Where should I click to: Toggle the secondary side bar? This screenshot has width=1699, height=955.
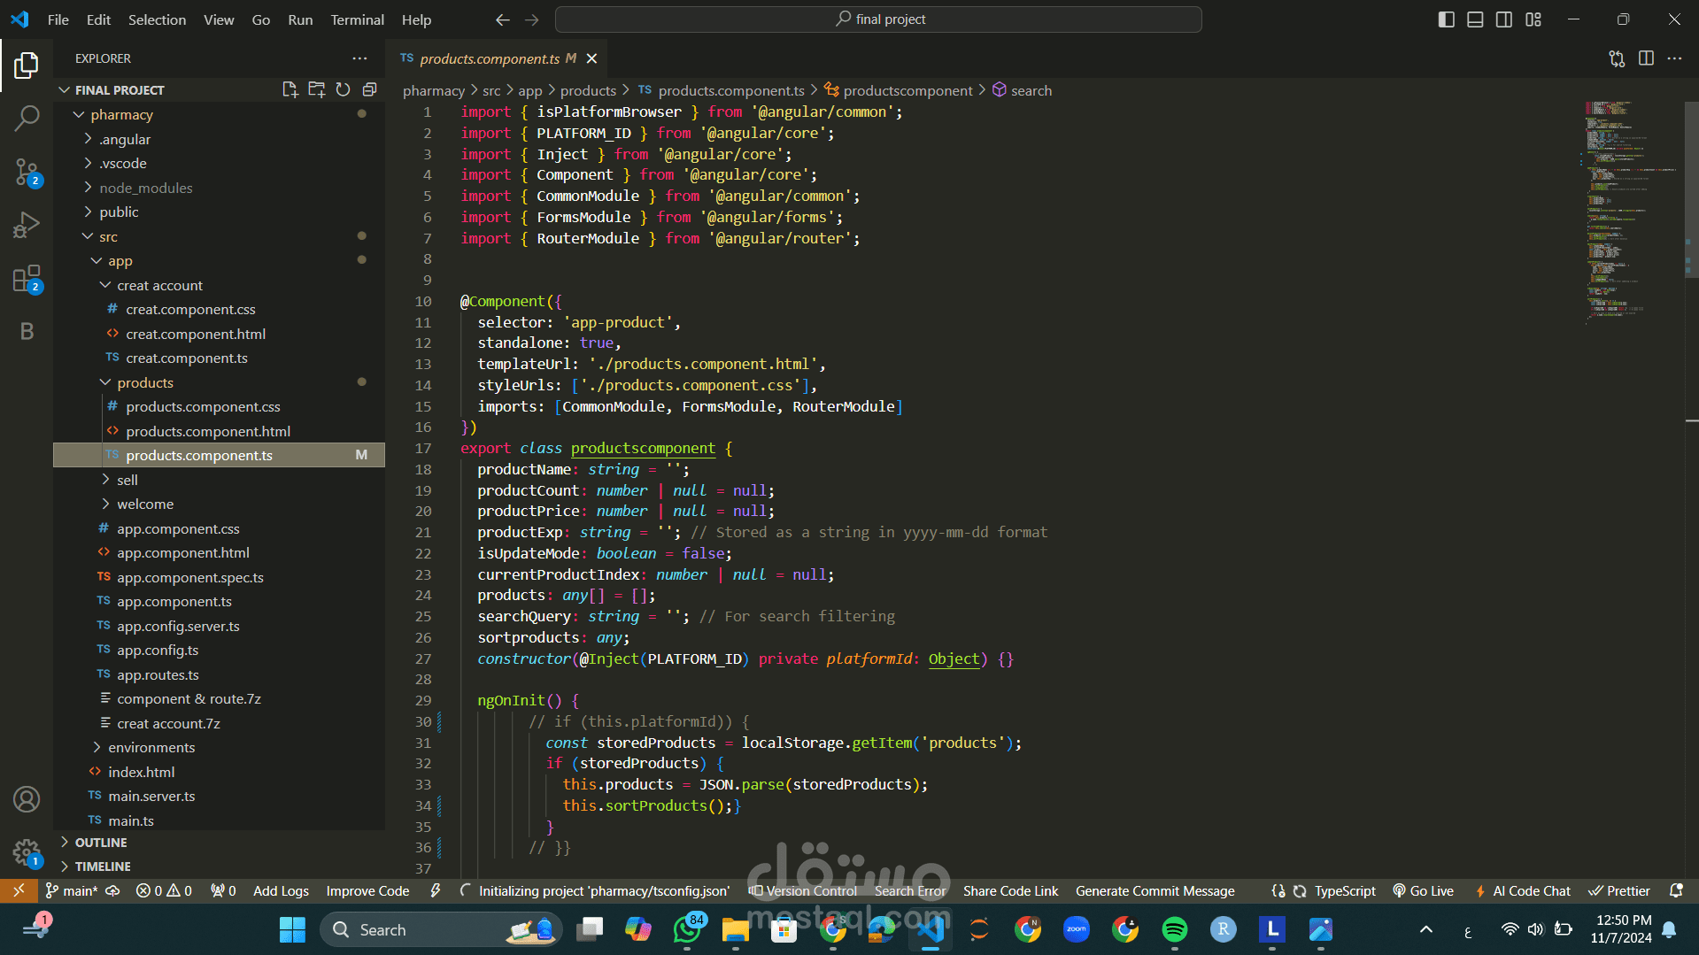(x=1504, y=19)
